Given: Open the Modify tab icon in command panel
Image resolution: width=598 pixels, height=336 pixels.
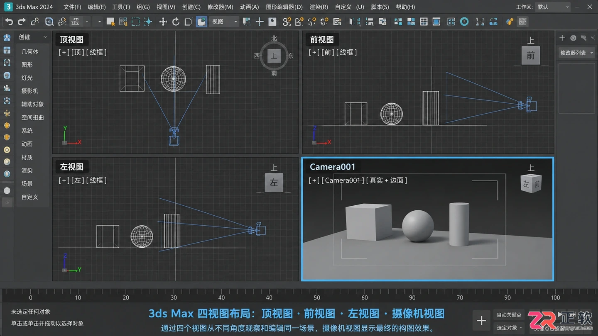Looking at the screenshot, I should (573, 38).
